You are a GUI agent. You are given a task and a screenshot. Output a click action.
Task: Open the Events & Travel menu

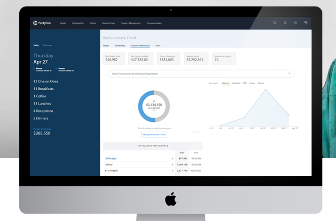(109, 23)
